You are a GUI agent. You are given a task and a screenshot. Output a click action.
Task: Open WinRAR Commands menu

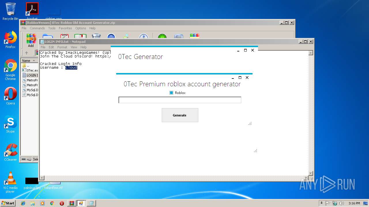click(x=37, y=28)
